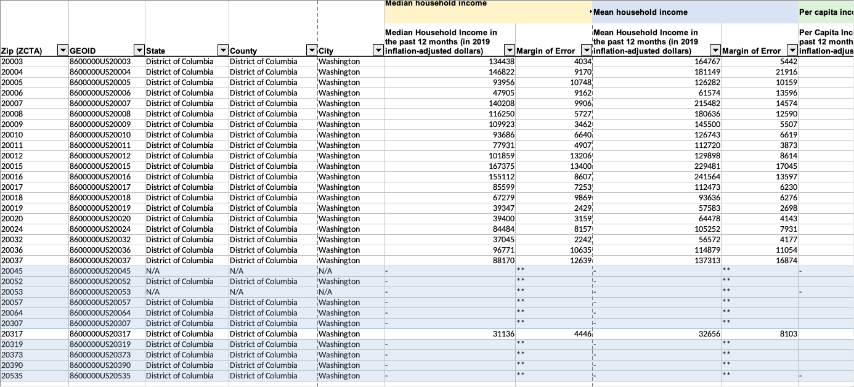This screenshot has height=387, width=854.
Task: Select mean income value 241564
Action: pyautogui.click(x=656, y=177)
